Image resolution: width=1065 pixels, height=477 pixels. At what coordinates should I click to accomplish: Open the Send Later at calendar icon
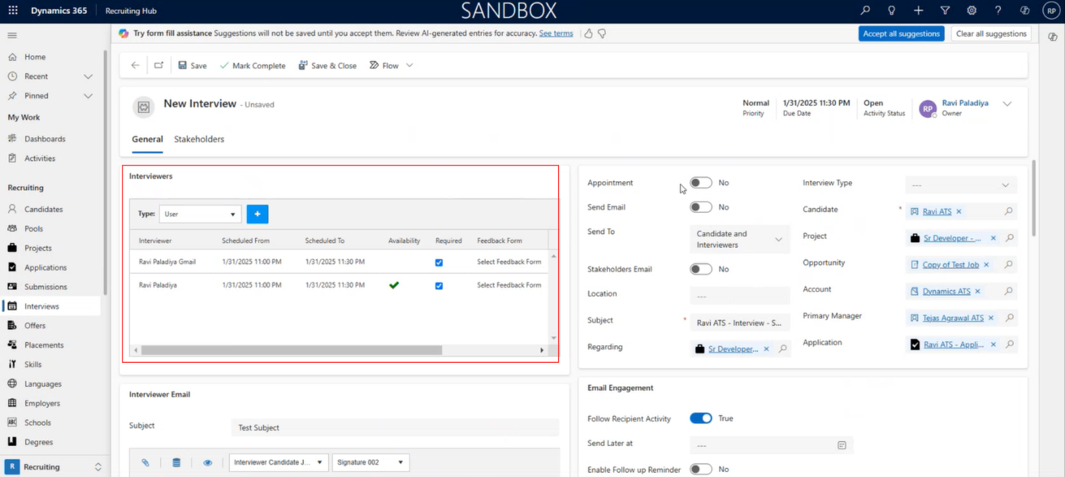[841, 445]
